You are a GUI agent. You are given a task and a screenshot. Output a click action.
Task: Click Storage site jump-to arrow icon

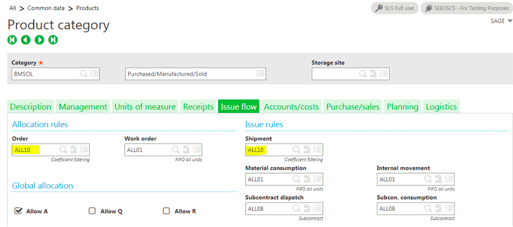click(373, 74)
